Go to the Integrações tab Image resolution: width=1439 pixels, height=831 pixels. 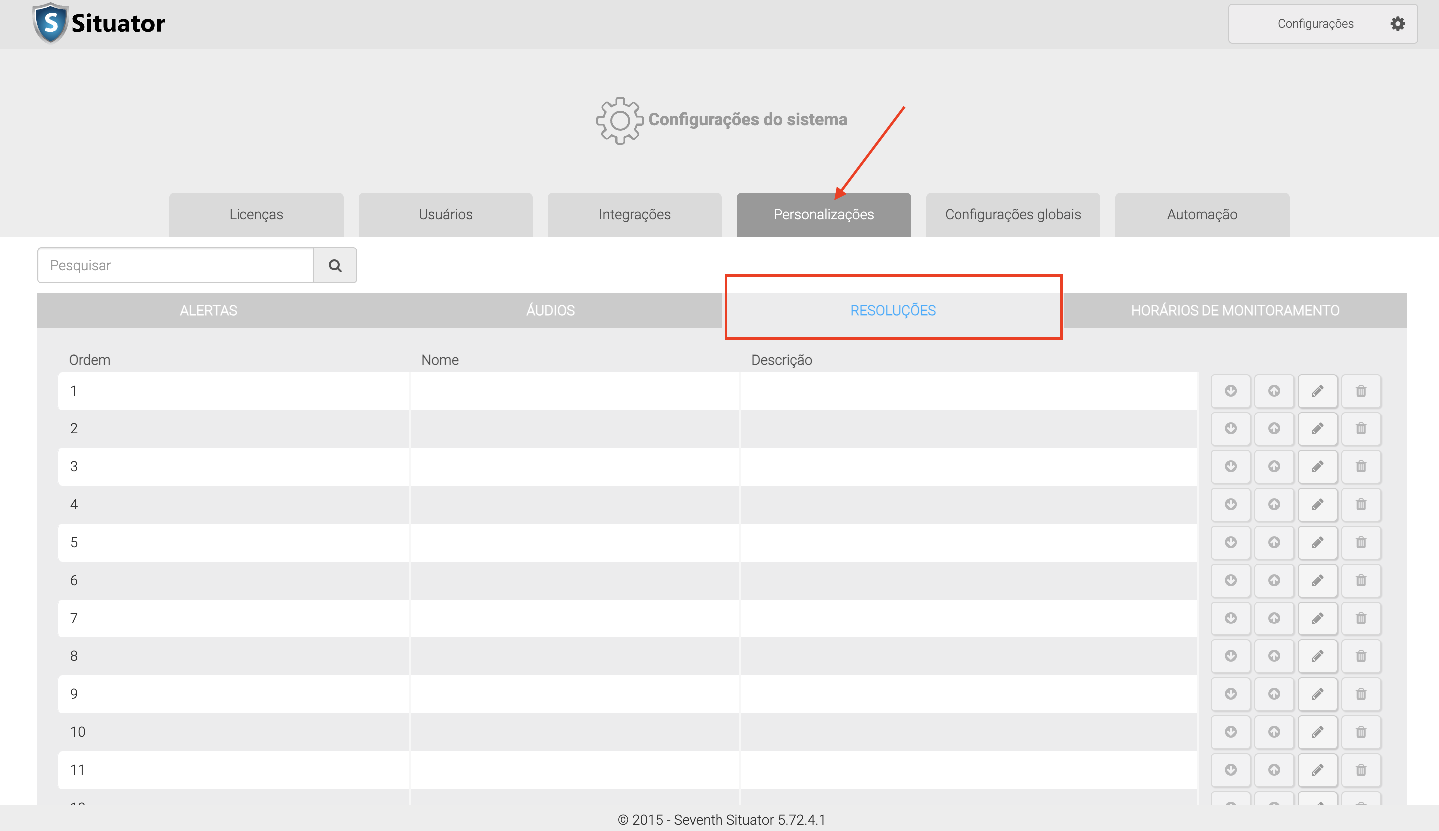click(x=634, y=214)
